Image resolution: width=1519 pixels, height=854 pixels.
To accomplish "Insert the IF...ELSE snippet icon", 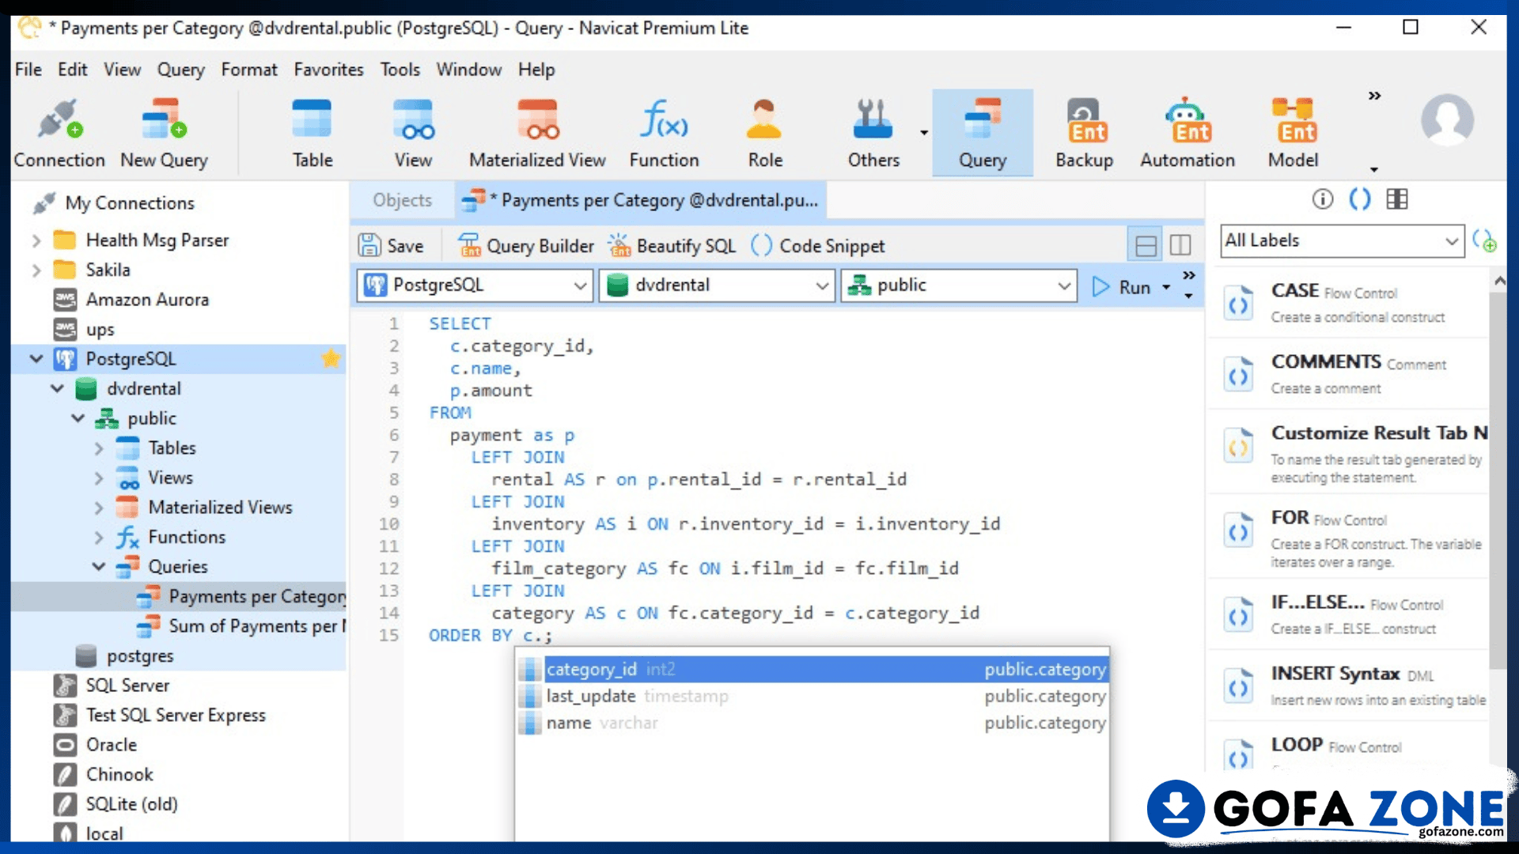I will (x=1239, y=615).
